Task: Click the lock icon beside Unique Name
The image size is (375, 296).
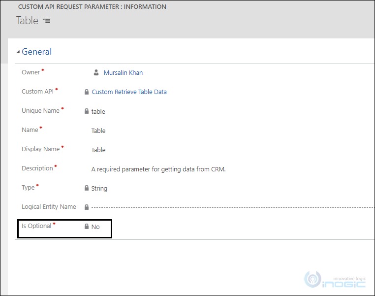Action: [87, 111]
